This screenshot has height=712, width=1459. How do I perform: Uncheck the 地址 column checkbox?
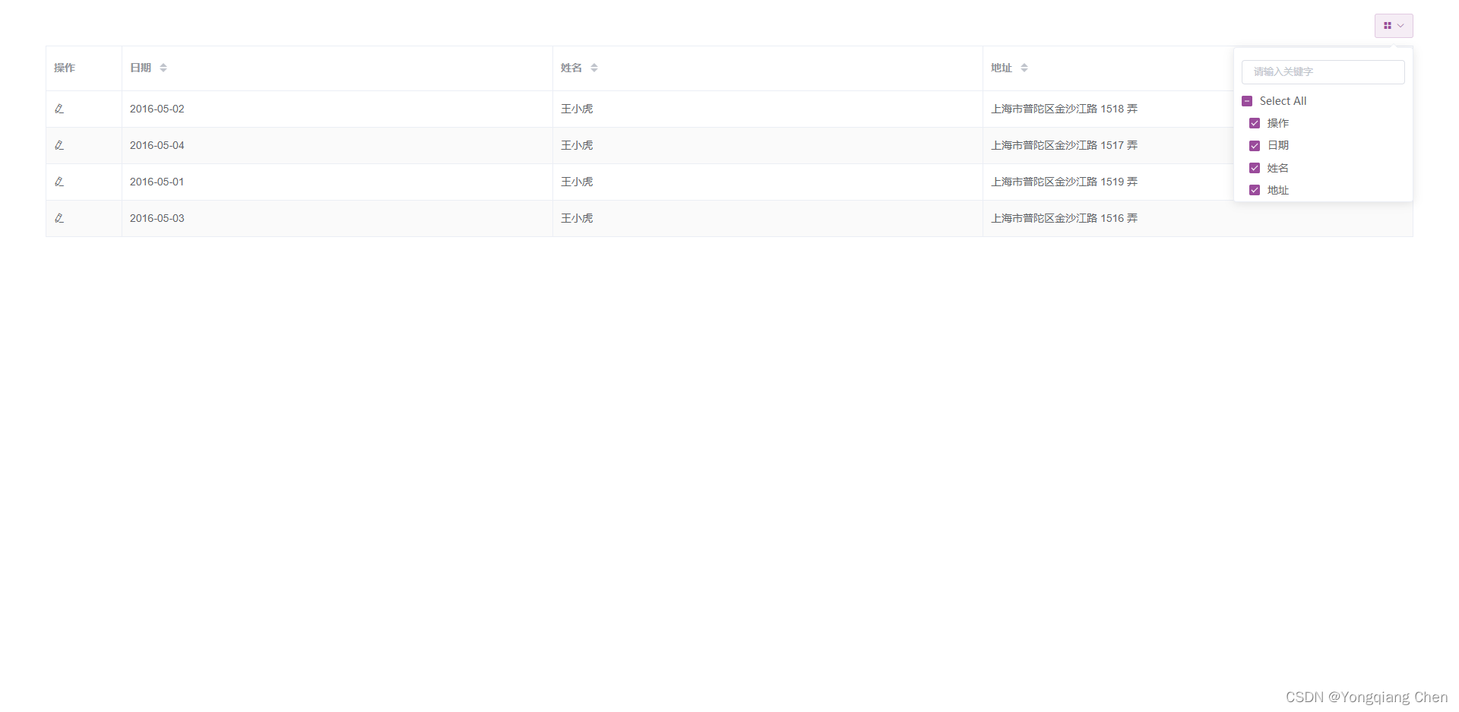click(1255, 190)
